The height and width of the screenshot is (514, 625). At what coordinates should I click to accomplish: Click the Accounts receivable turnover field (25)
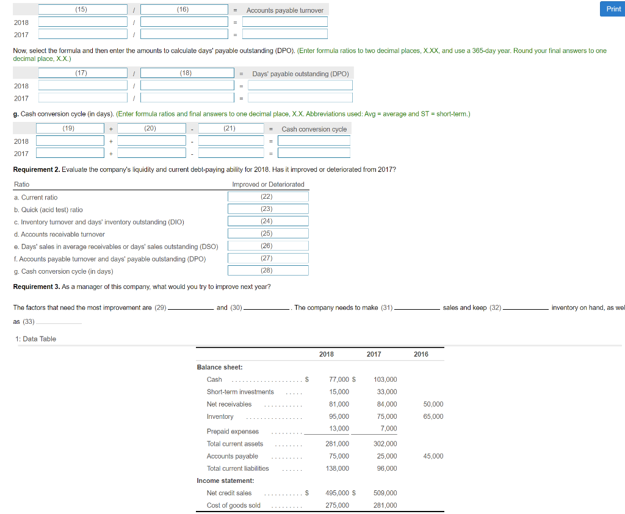[267, 233]
